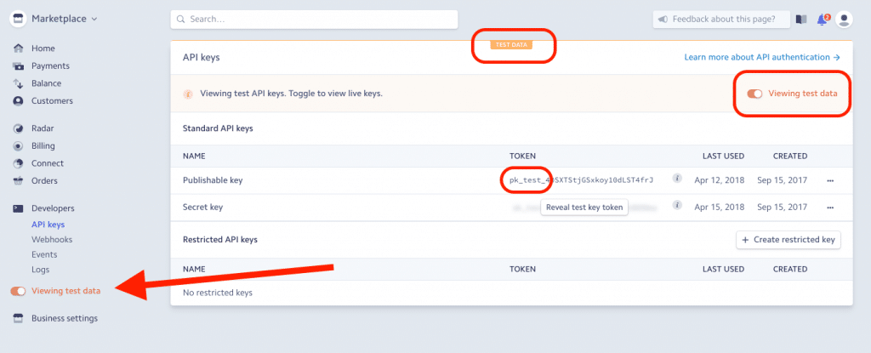Click the No restricted keys text

(x=218, y=293)
